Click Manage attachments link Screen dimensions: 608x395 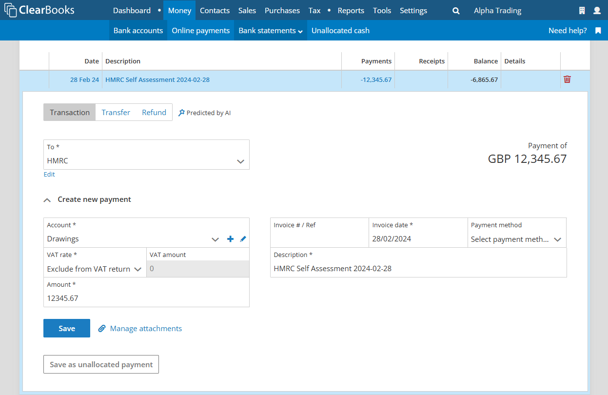[x=146, y=329]
